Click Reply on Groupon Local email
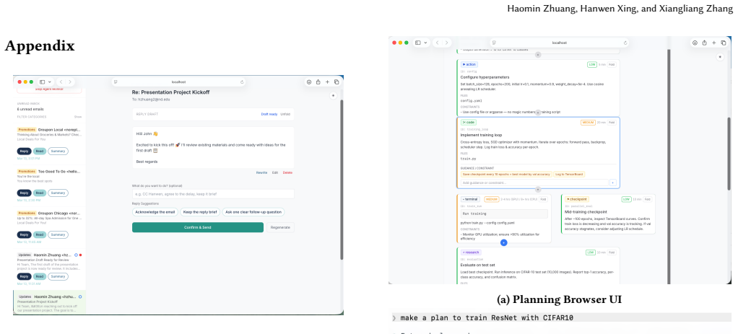 (x=25, y=151)
